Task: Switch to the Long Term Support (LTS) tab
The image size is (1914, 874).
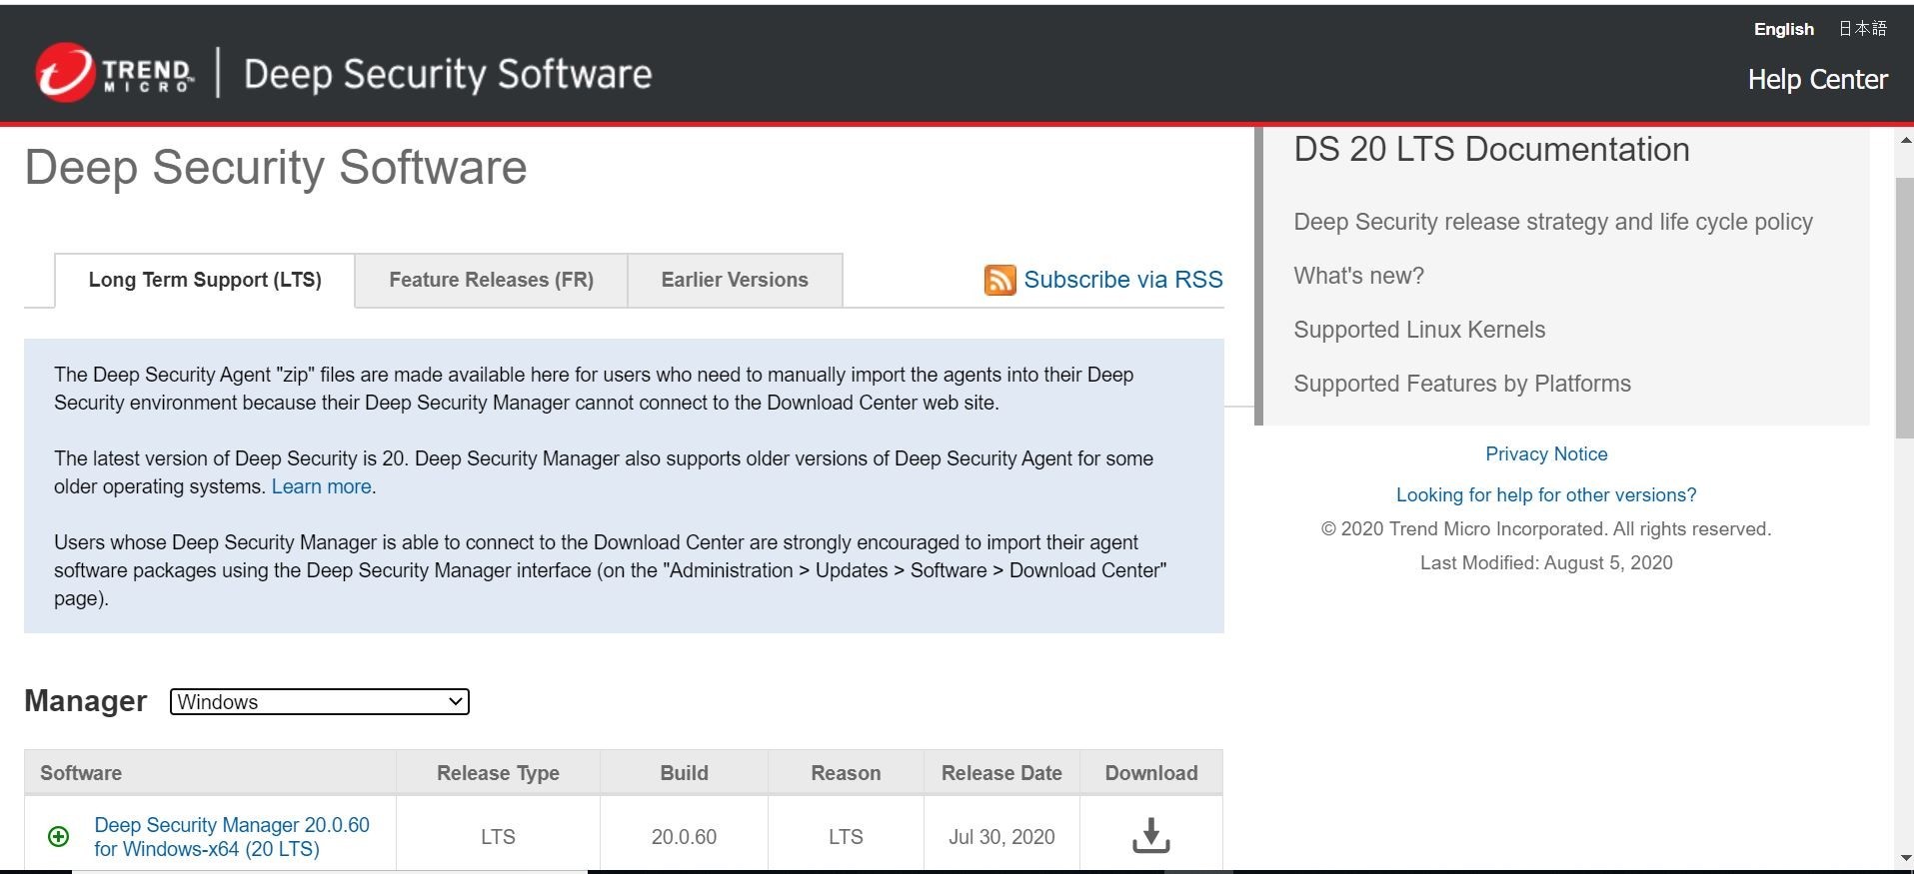Action: click(x=205, y=280)
